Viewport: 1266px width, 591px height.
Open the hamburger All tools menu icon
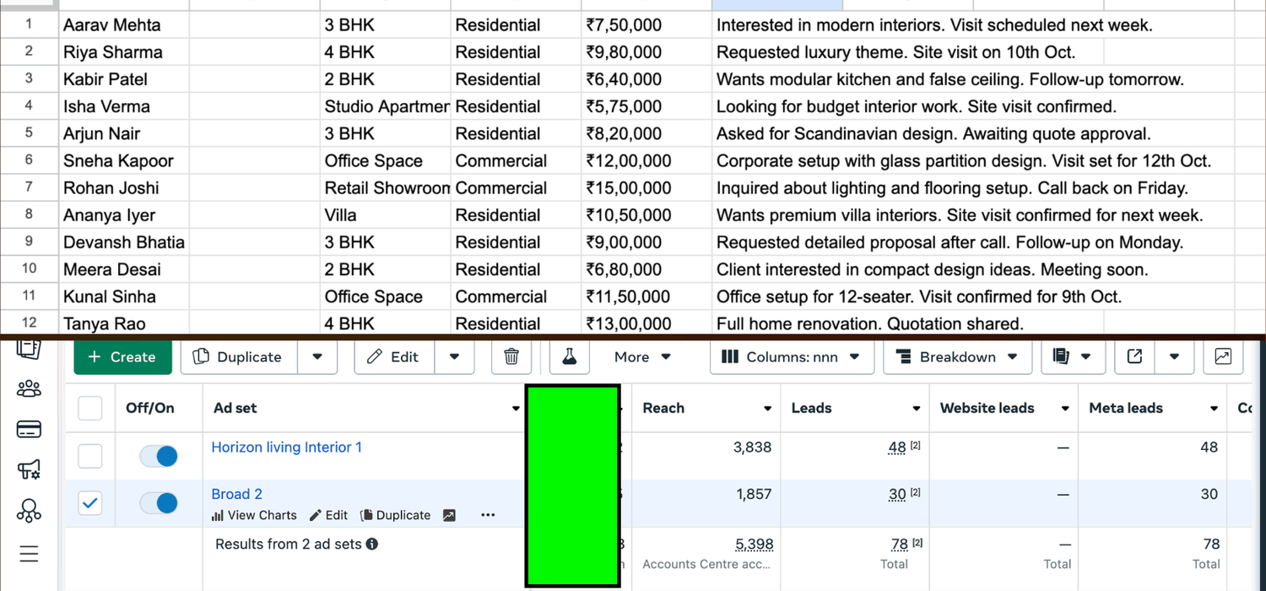pos(29,554)
